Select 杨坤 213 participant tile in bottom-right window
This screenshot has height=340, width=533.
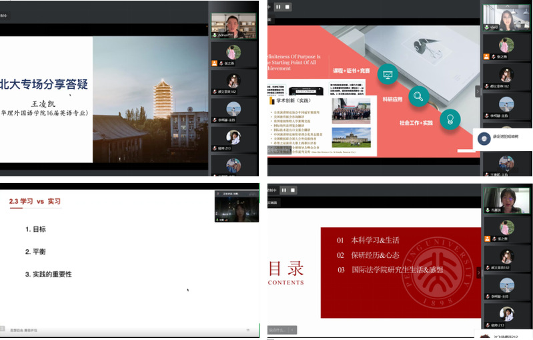[507, 314]
